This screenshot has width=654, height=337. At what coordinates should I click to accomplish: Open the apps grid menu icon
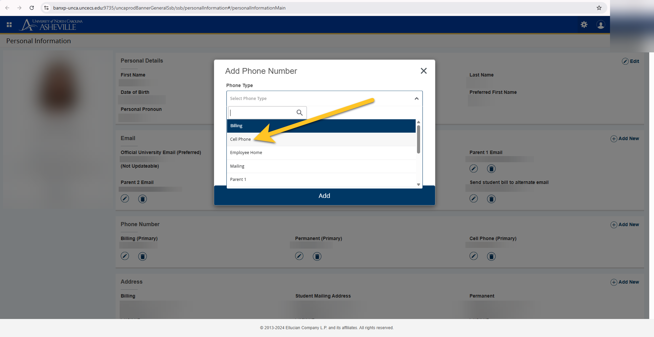click(x=9, y=24)
